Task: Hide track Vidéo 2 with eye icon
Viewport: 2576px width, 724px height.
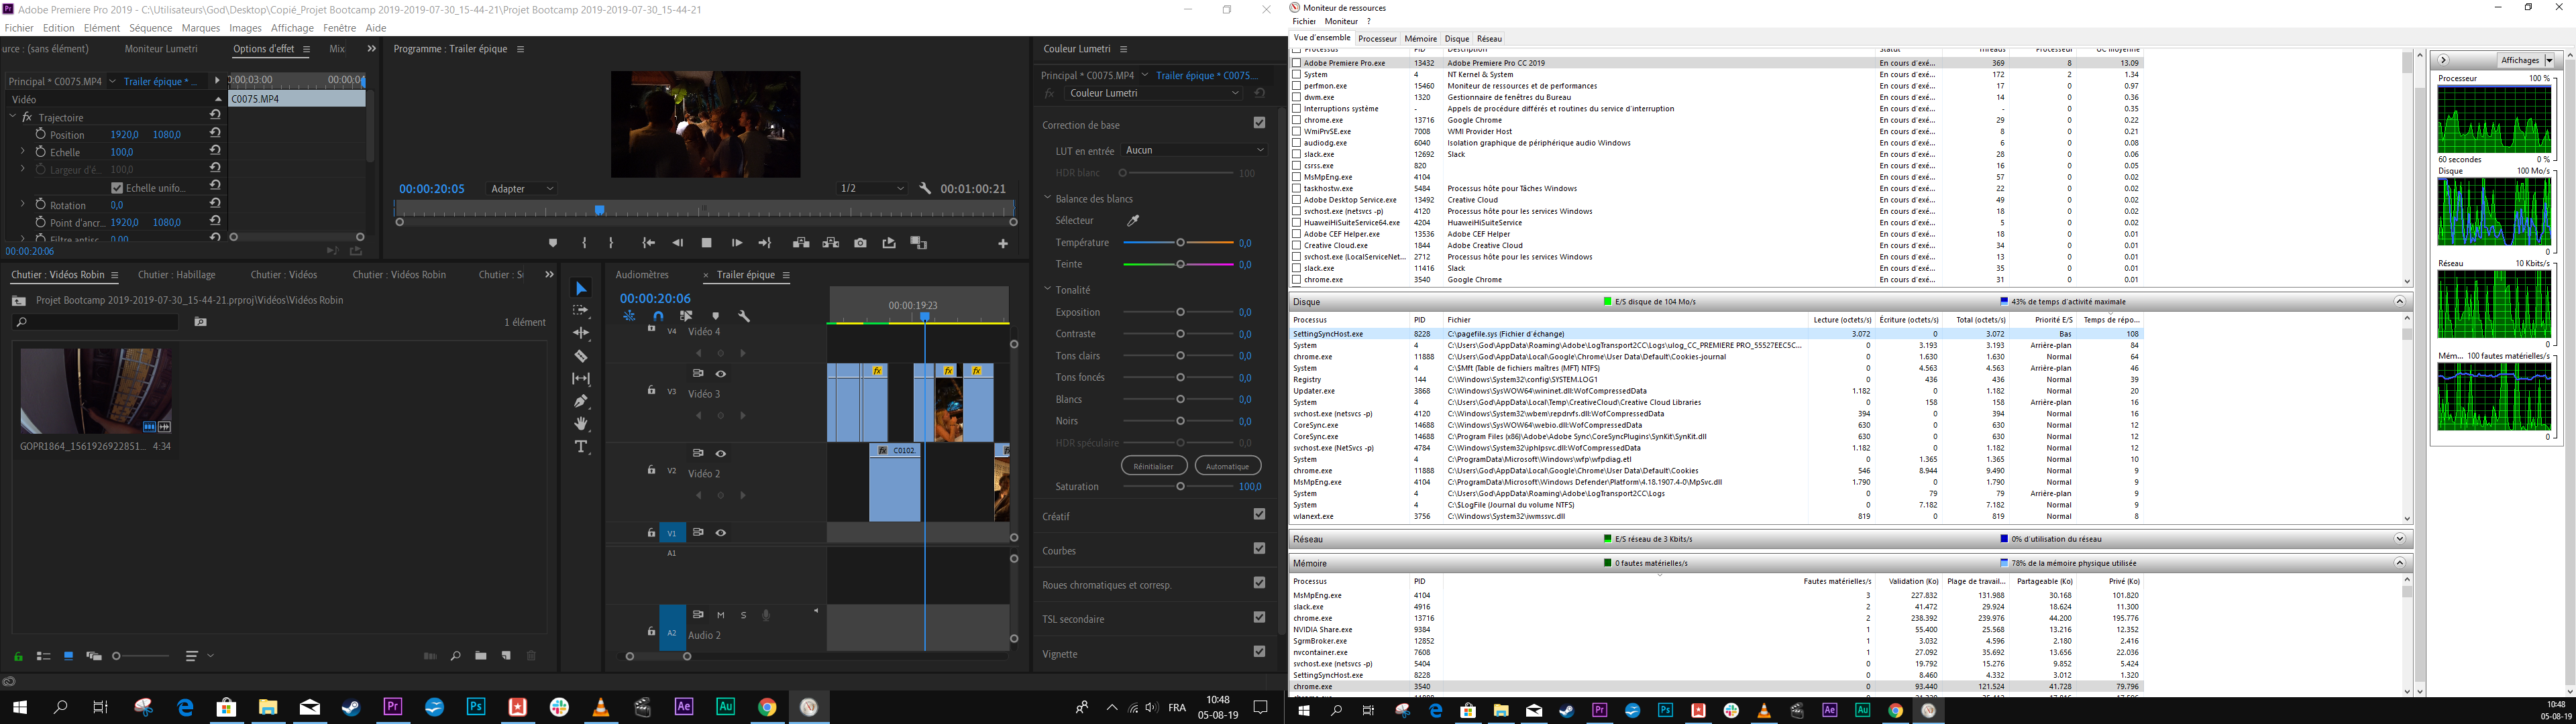Action: point(720,453)
